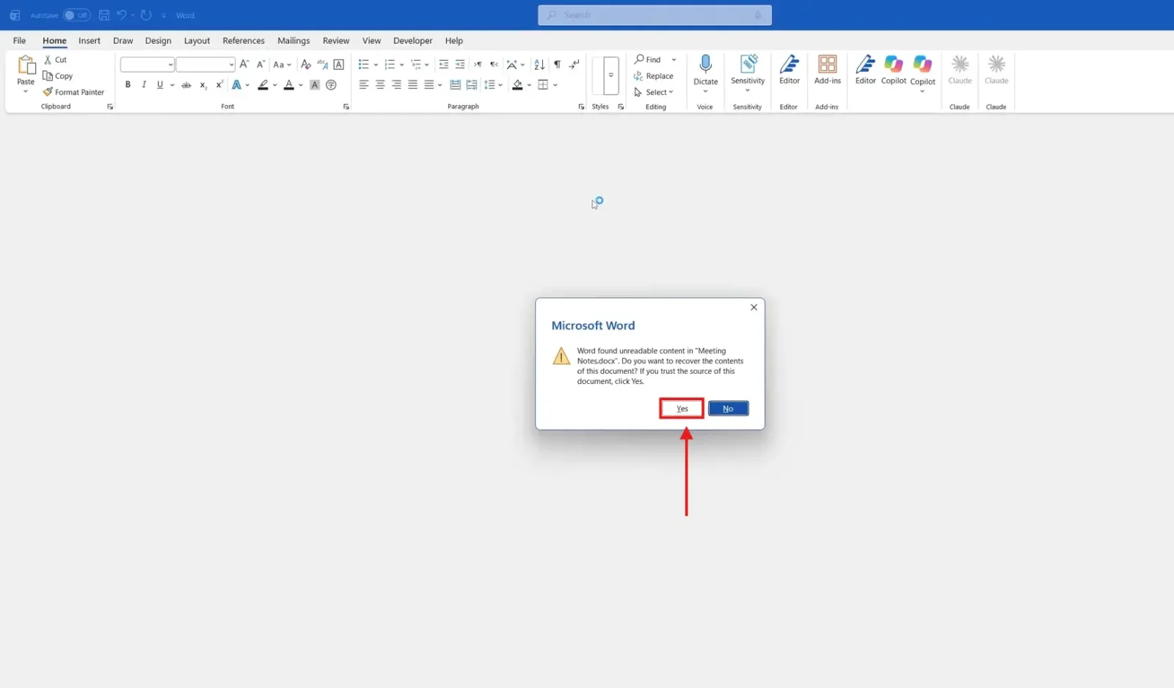Click the Format Painter tool
1174x688 pixels.
[73, 93]
